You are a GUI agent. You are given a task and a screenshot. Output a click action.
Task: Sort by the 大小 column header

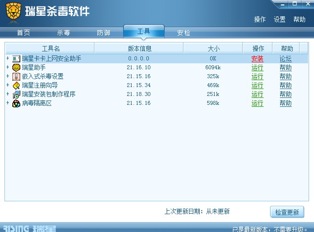tap(213, 48)
